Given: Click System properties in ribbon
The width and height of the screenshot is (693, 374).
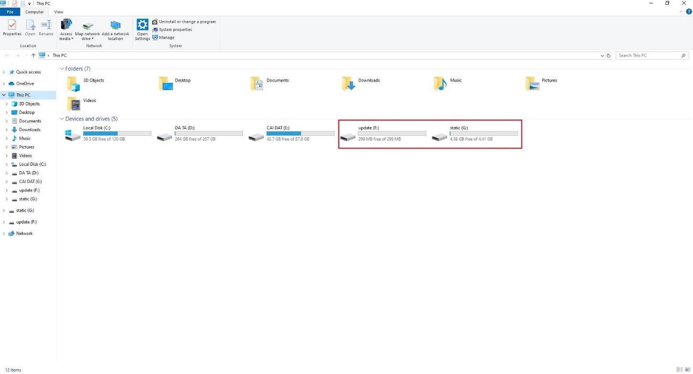Looking at the screenshot, I should coord(175,30).
